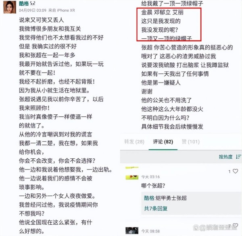
Task: Click the 04月09日 03:09 post timestamp
Action: [33, 10]
